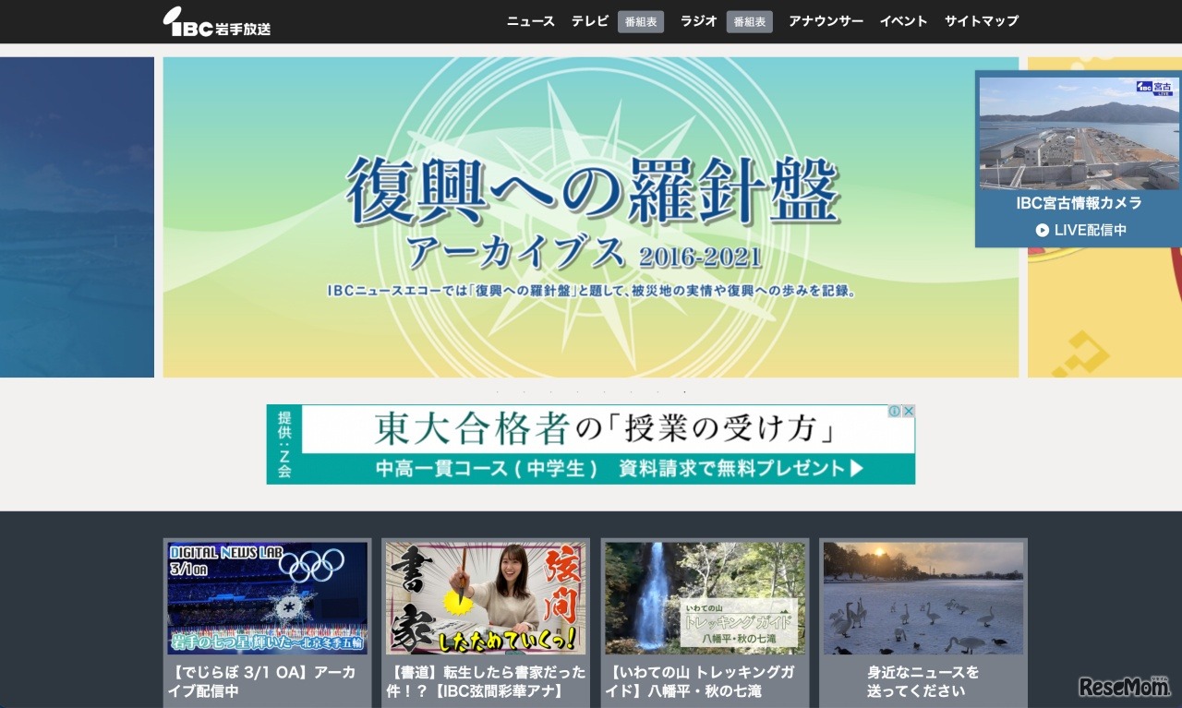Open the ラジオ section
Image resolution: width=1182 pixels, height=708 pixels.
[697, 20]
